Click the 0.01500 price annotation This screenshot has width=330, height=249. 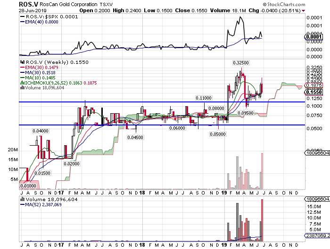coord(42,173)
